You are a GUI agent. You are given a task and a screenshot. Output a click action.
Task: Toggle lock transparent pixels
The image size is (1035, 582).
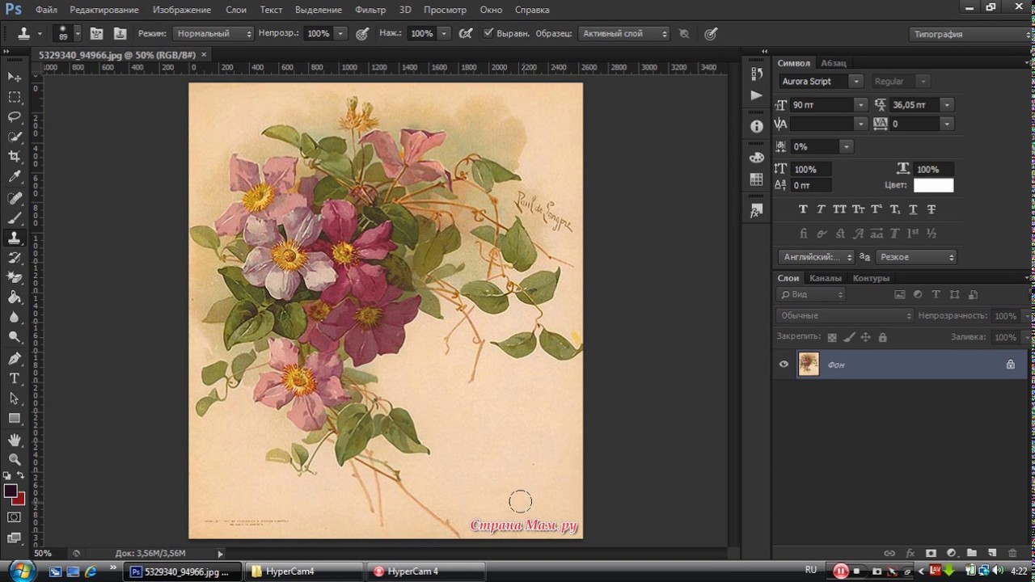tap(832, 337)
